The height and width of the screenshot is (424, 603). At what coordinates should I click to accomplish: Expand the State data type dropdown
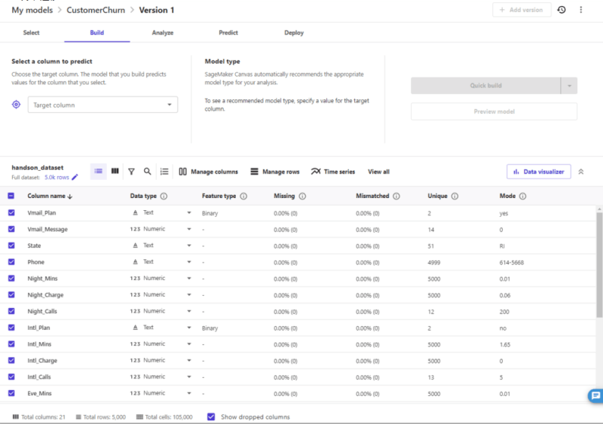(189, 246)
